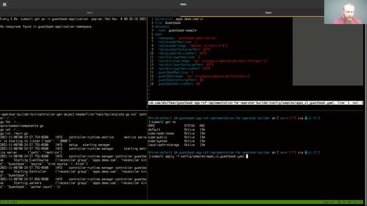Click the redisLeaderContainerPort line

pyautogui.click(x=184, y=50)
